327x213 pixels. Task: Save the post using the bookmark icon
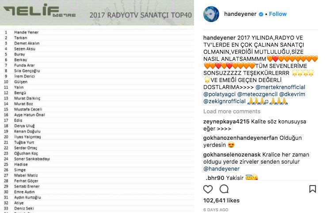coord(312,189)
